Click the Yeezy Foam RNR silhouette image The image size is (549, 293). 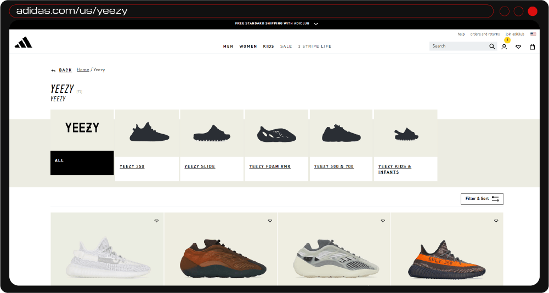tap(276, 134)
